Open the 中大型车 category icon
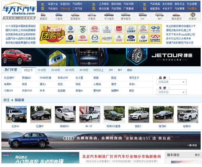202x167 pixels. pos(109,15)
